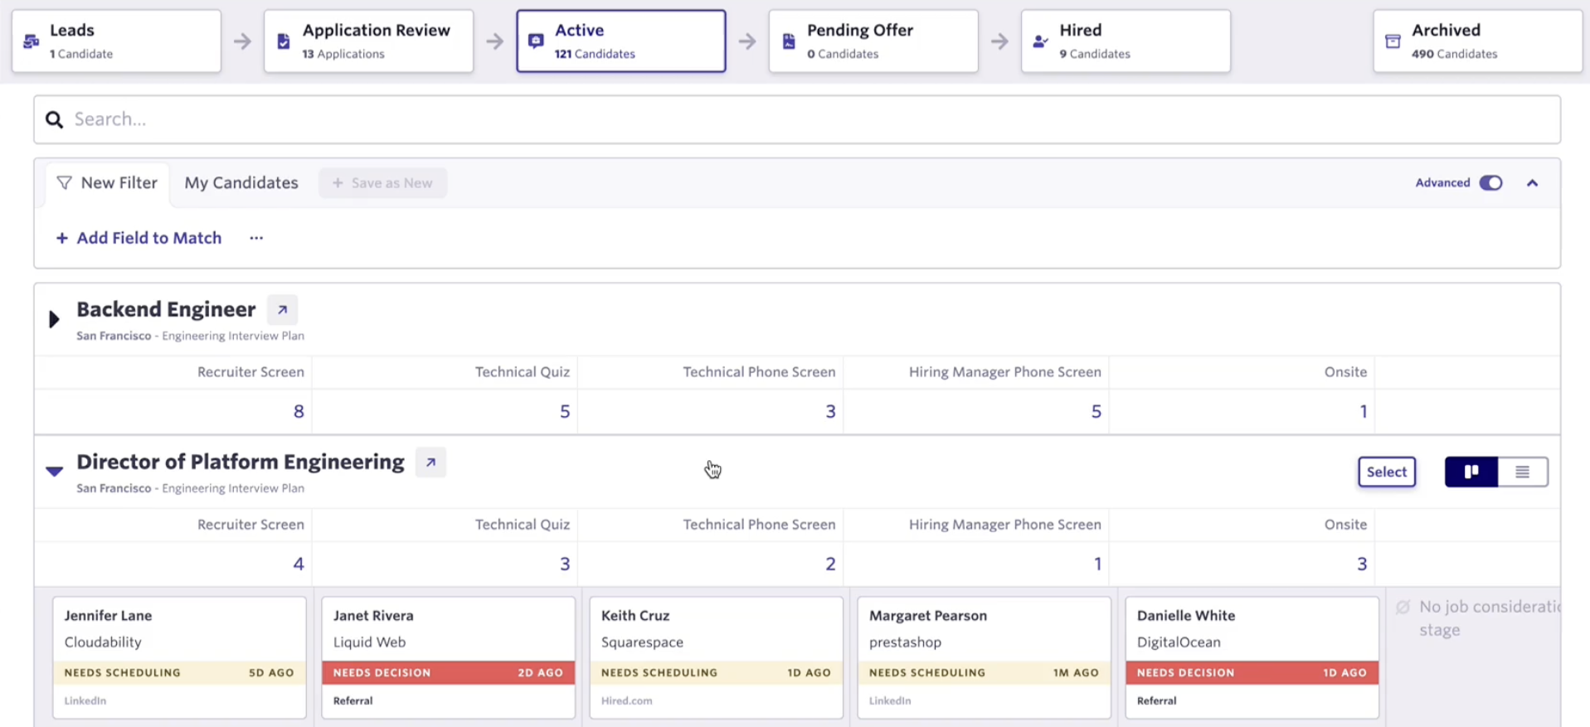
Task: Click Needs Scheduling banner on Margaret Pearson
Action: [x=984, y=672]
